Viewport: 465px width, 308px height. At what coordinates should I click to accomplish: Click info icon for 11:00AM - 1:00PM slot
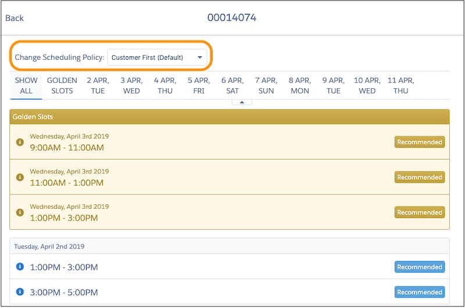pos(20,177)
